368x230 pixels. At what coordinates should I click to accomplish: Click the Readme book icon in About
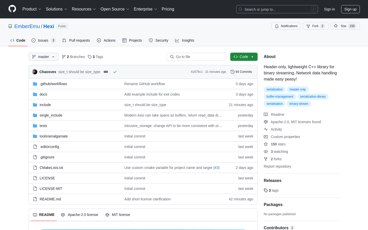[266, 114]
